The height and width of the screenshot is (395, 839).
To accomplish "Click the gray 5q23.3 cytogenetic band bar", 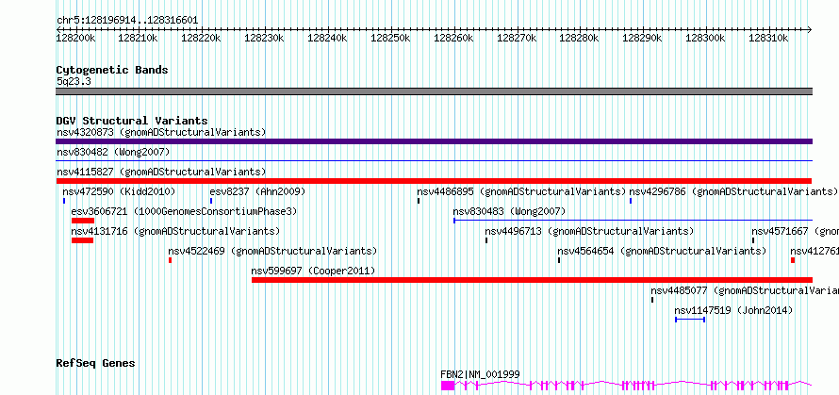I will (x=434, y=91).
